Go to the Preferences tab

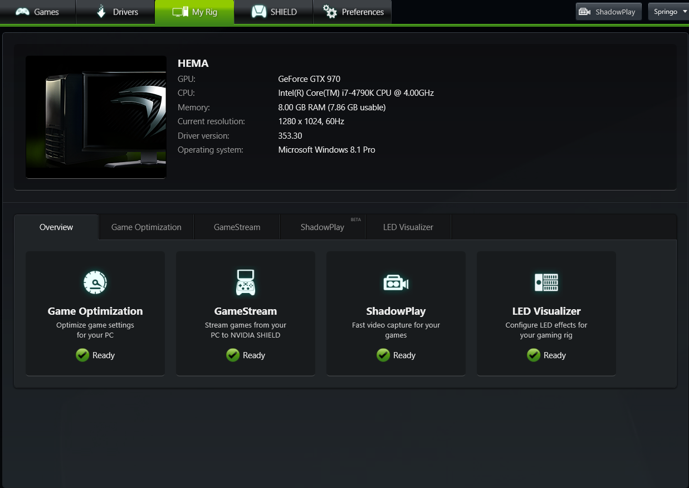353,12
